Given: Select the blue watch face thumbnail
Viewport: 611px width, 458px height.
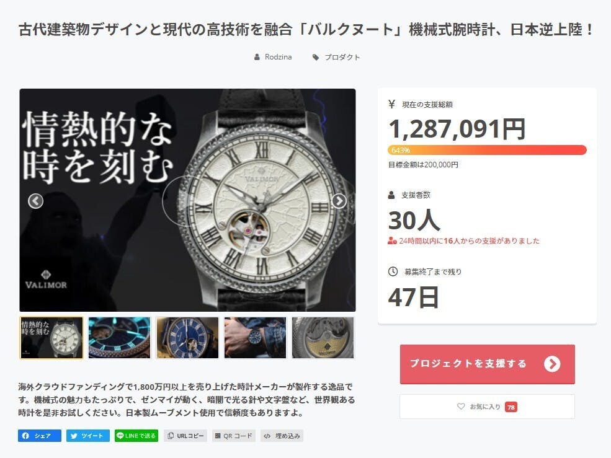Looking at the screenshot, I should point(187,338).
